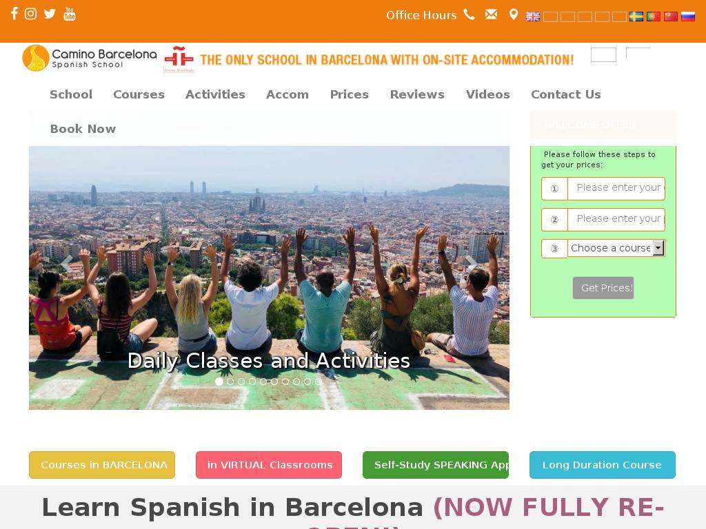
Task: Jump to the last carousel dot
Action: click(x=319, y=382)
